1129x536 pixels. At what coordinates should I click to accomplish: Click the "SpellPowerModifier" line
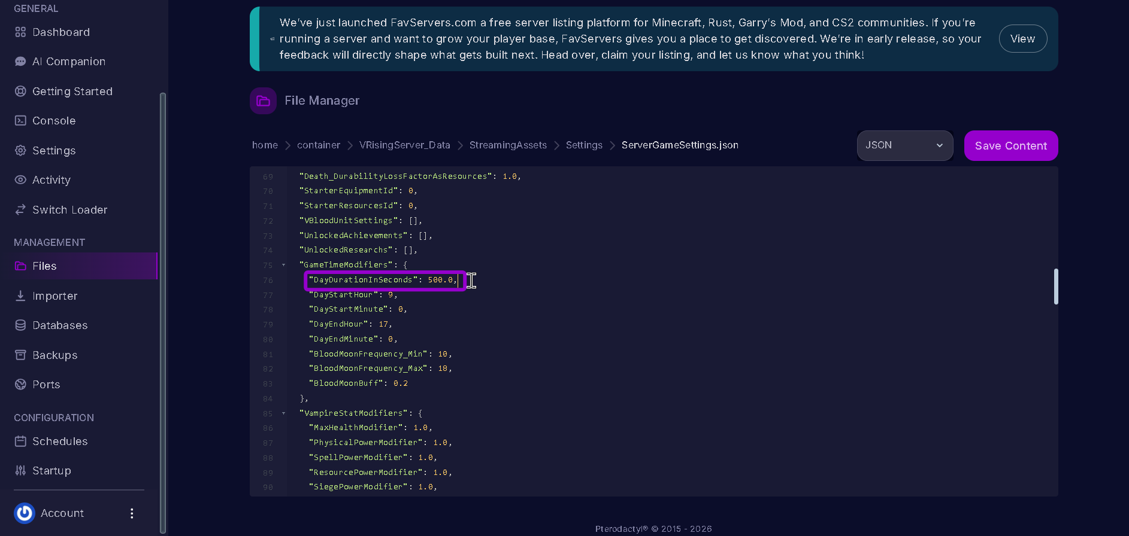(373, 458)
